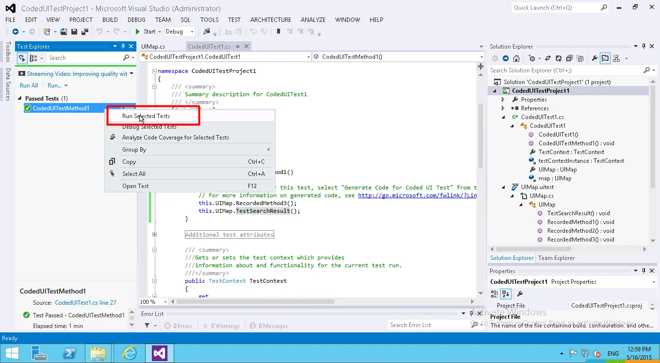660x363 pixels.
Task: Open Properties wrench icon in Solution Explorer toolbar
Action: (x=594, y=58)
